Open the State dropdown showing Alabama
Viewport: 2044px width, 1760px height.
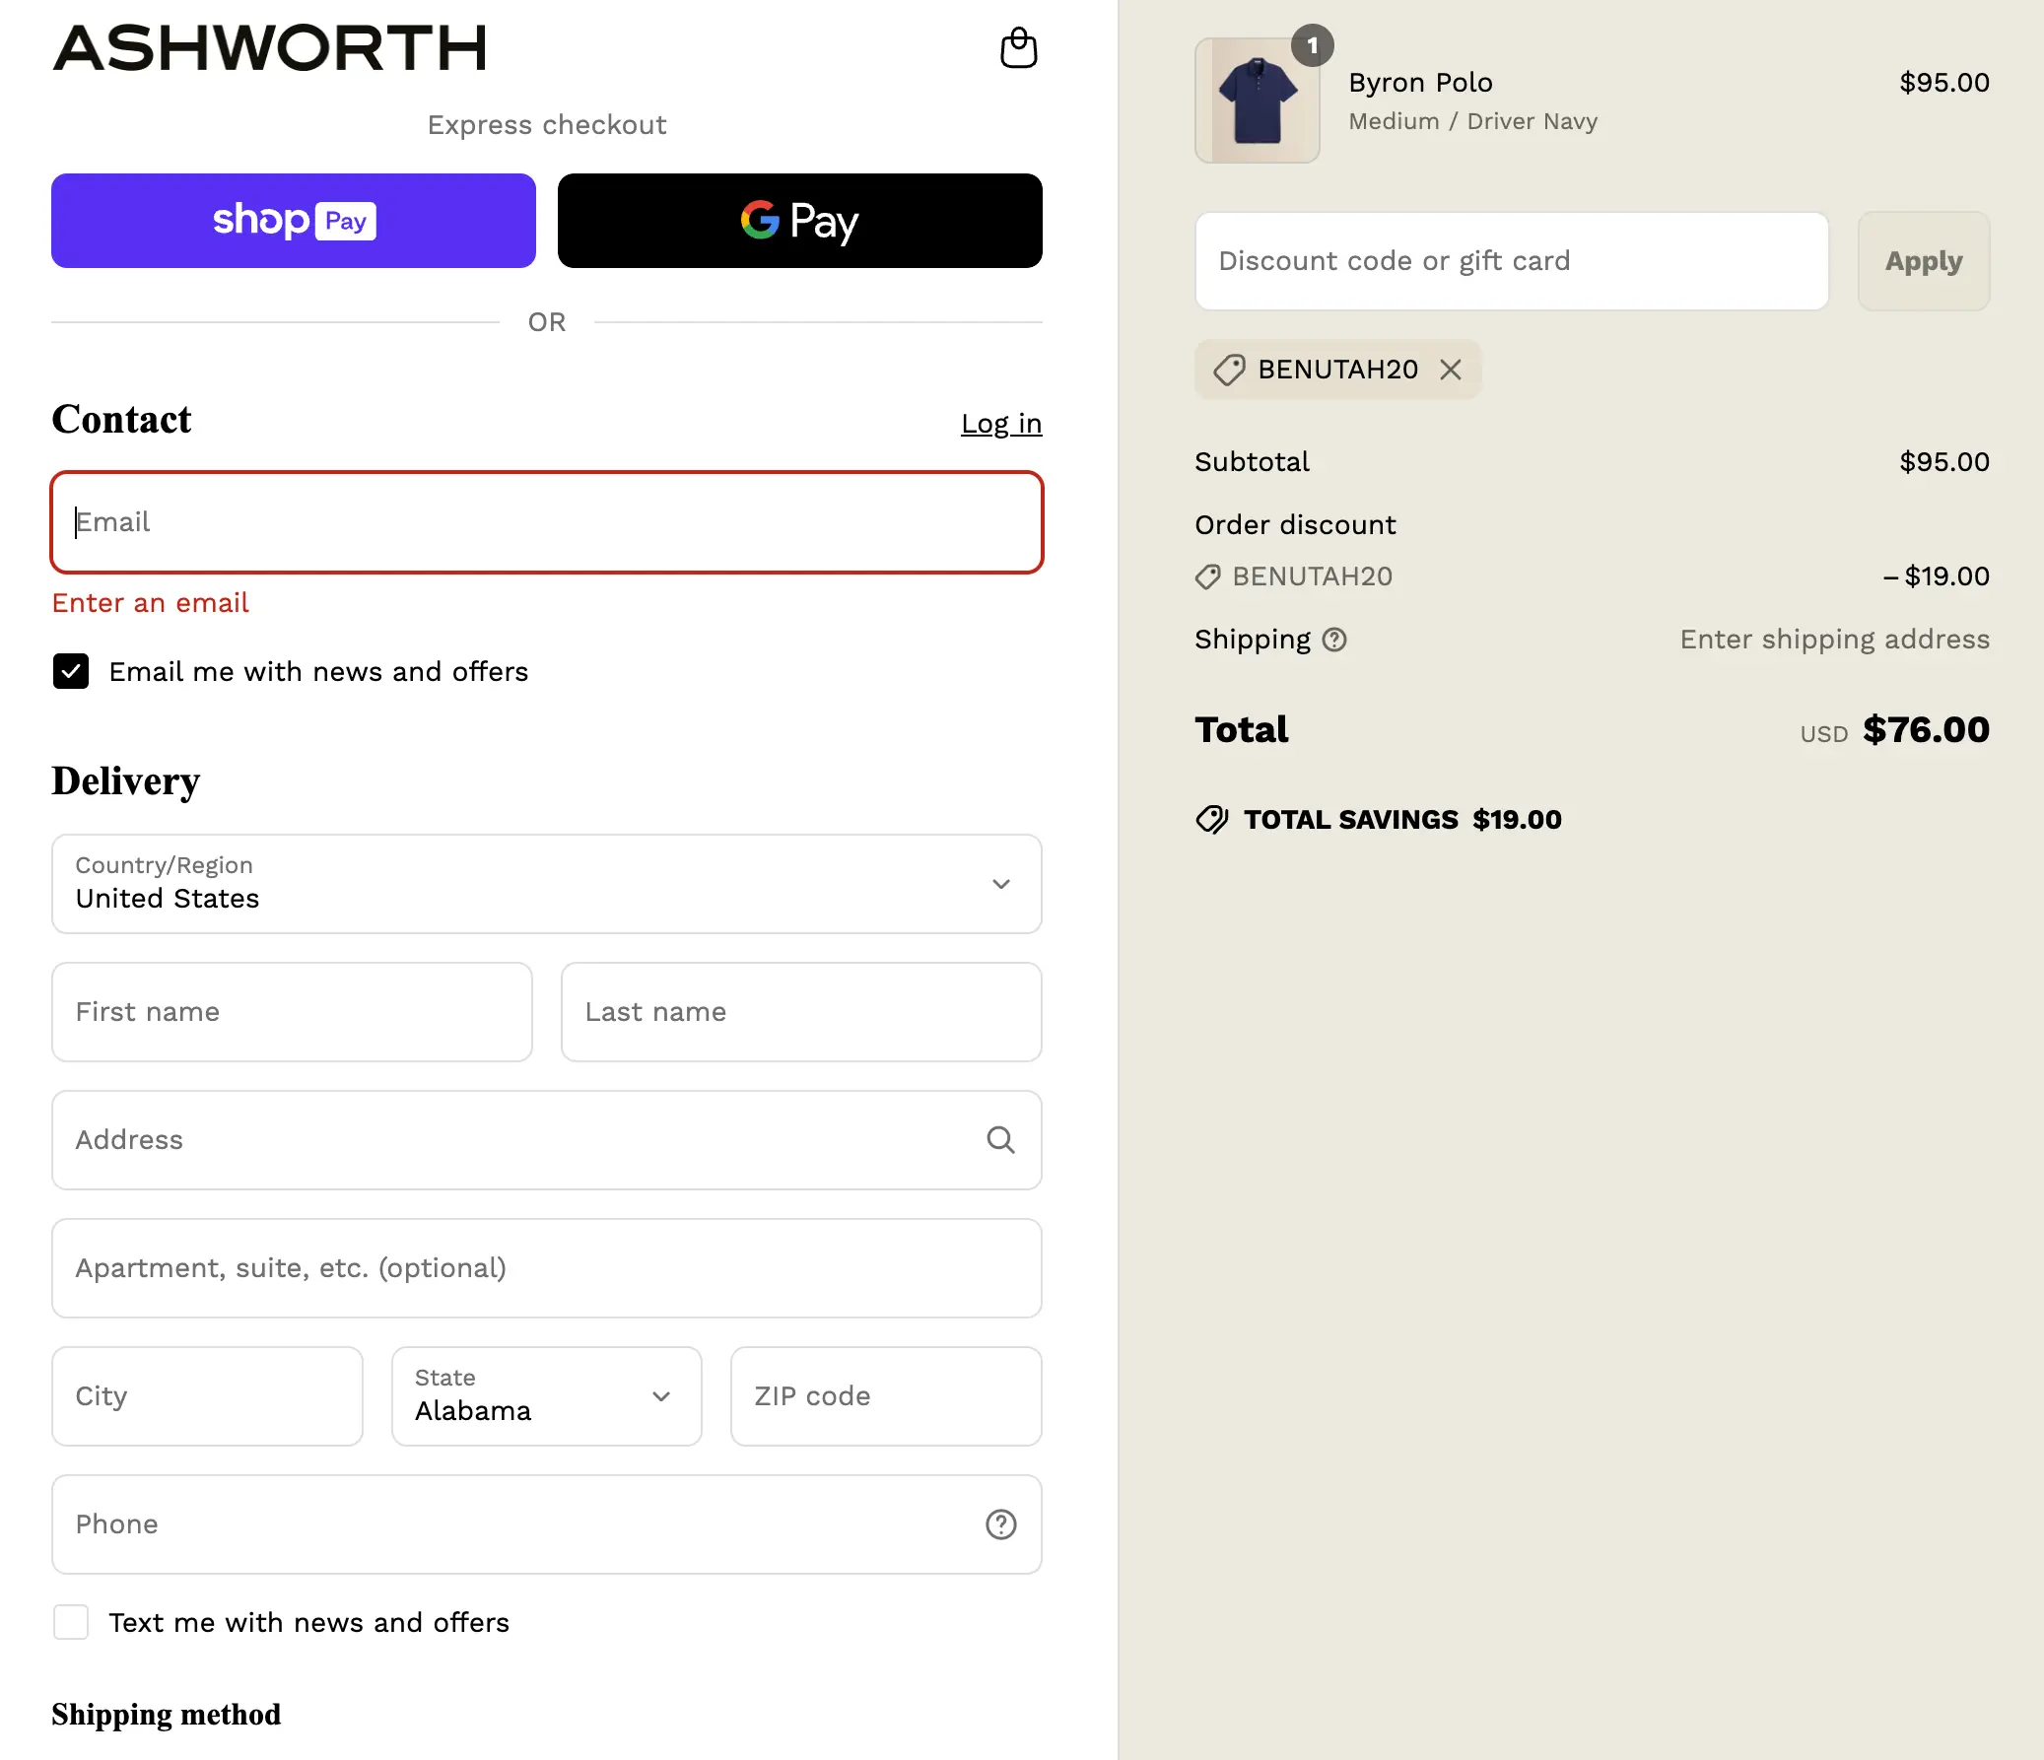(x=547, y=1396)
